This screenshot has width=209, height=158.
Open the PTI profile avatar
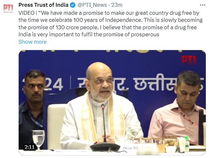pos(8,8)
